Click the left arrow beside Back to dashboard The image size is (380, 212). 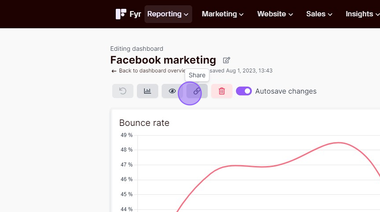(114, 71)
